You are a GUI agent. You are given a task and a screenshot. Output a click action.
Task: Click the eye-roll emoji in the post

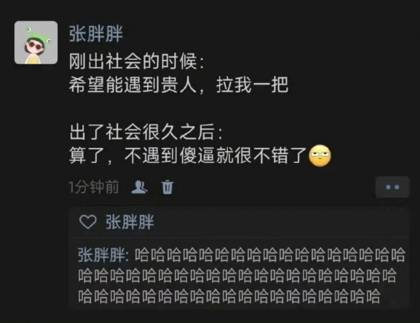click(320, 156)
